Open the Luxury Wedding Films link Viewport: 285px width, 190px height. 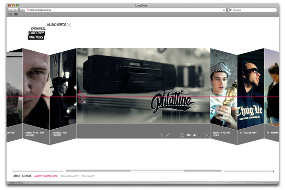(46, 176)
